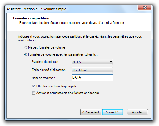Click the arrow of the Système de fichiers dropdown
The height and width of the screenshot is (126, 159).
(111, 62)
